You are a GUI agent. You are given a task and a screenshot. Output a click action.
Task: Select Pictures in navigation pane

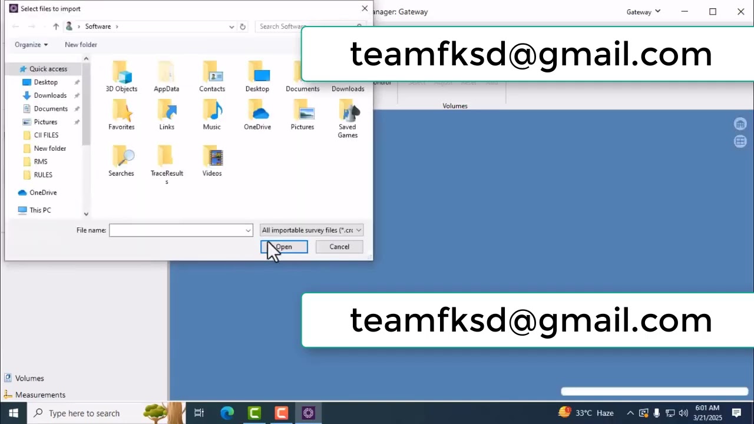tap(45, 122)
